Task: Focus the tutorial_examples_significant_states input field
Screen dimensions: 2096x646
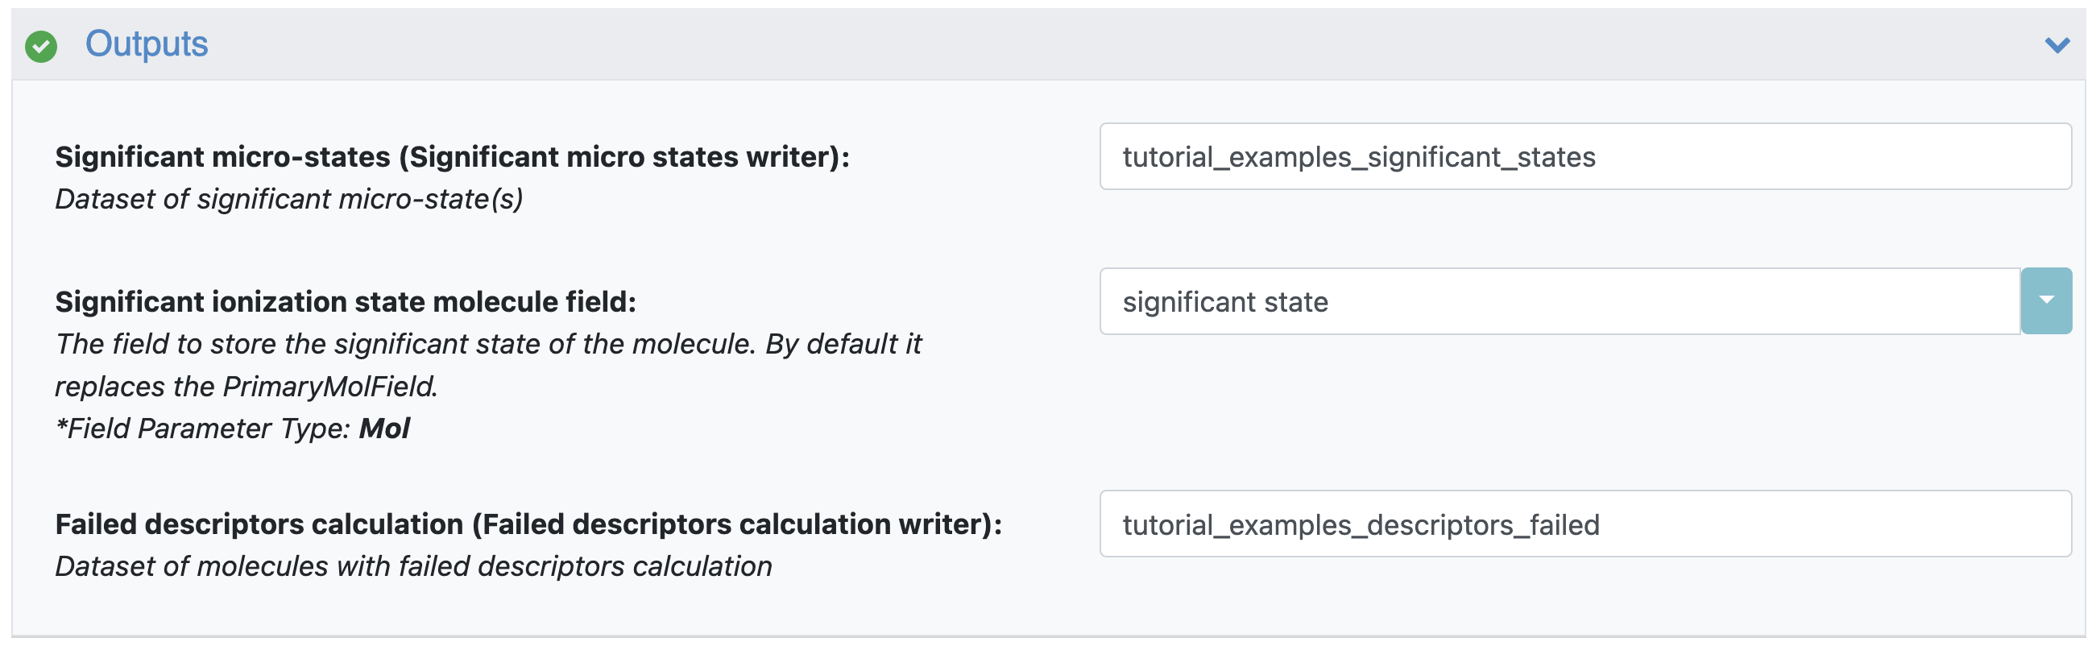Action: (1585, 156)
